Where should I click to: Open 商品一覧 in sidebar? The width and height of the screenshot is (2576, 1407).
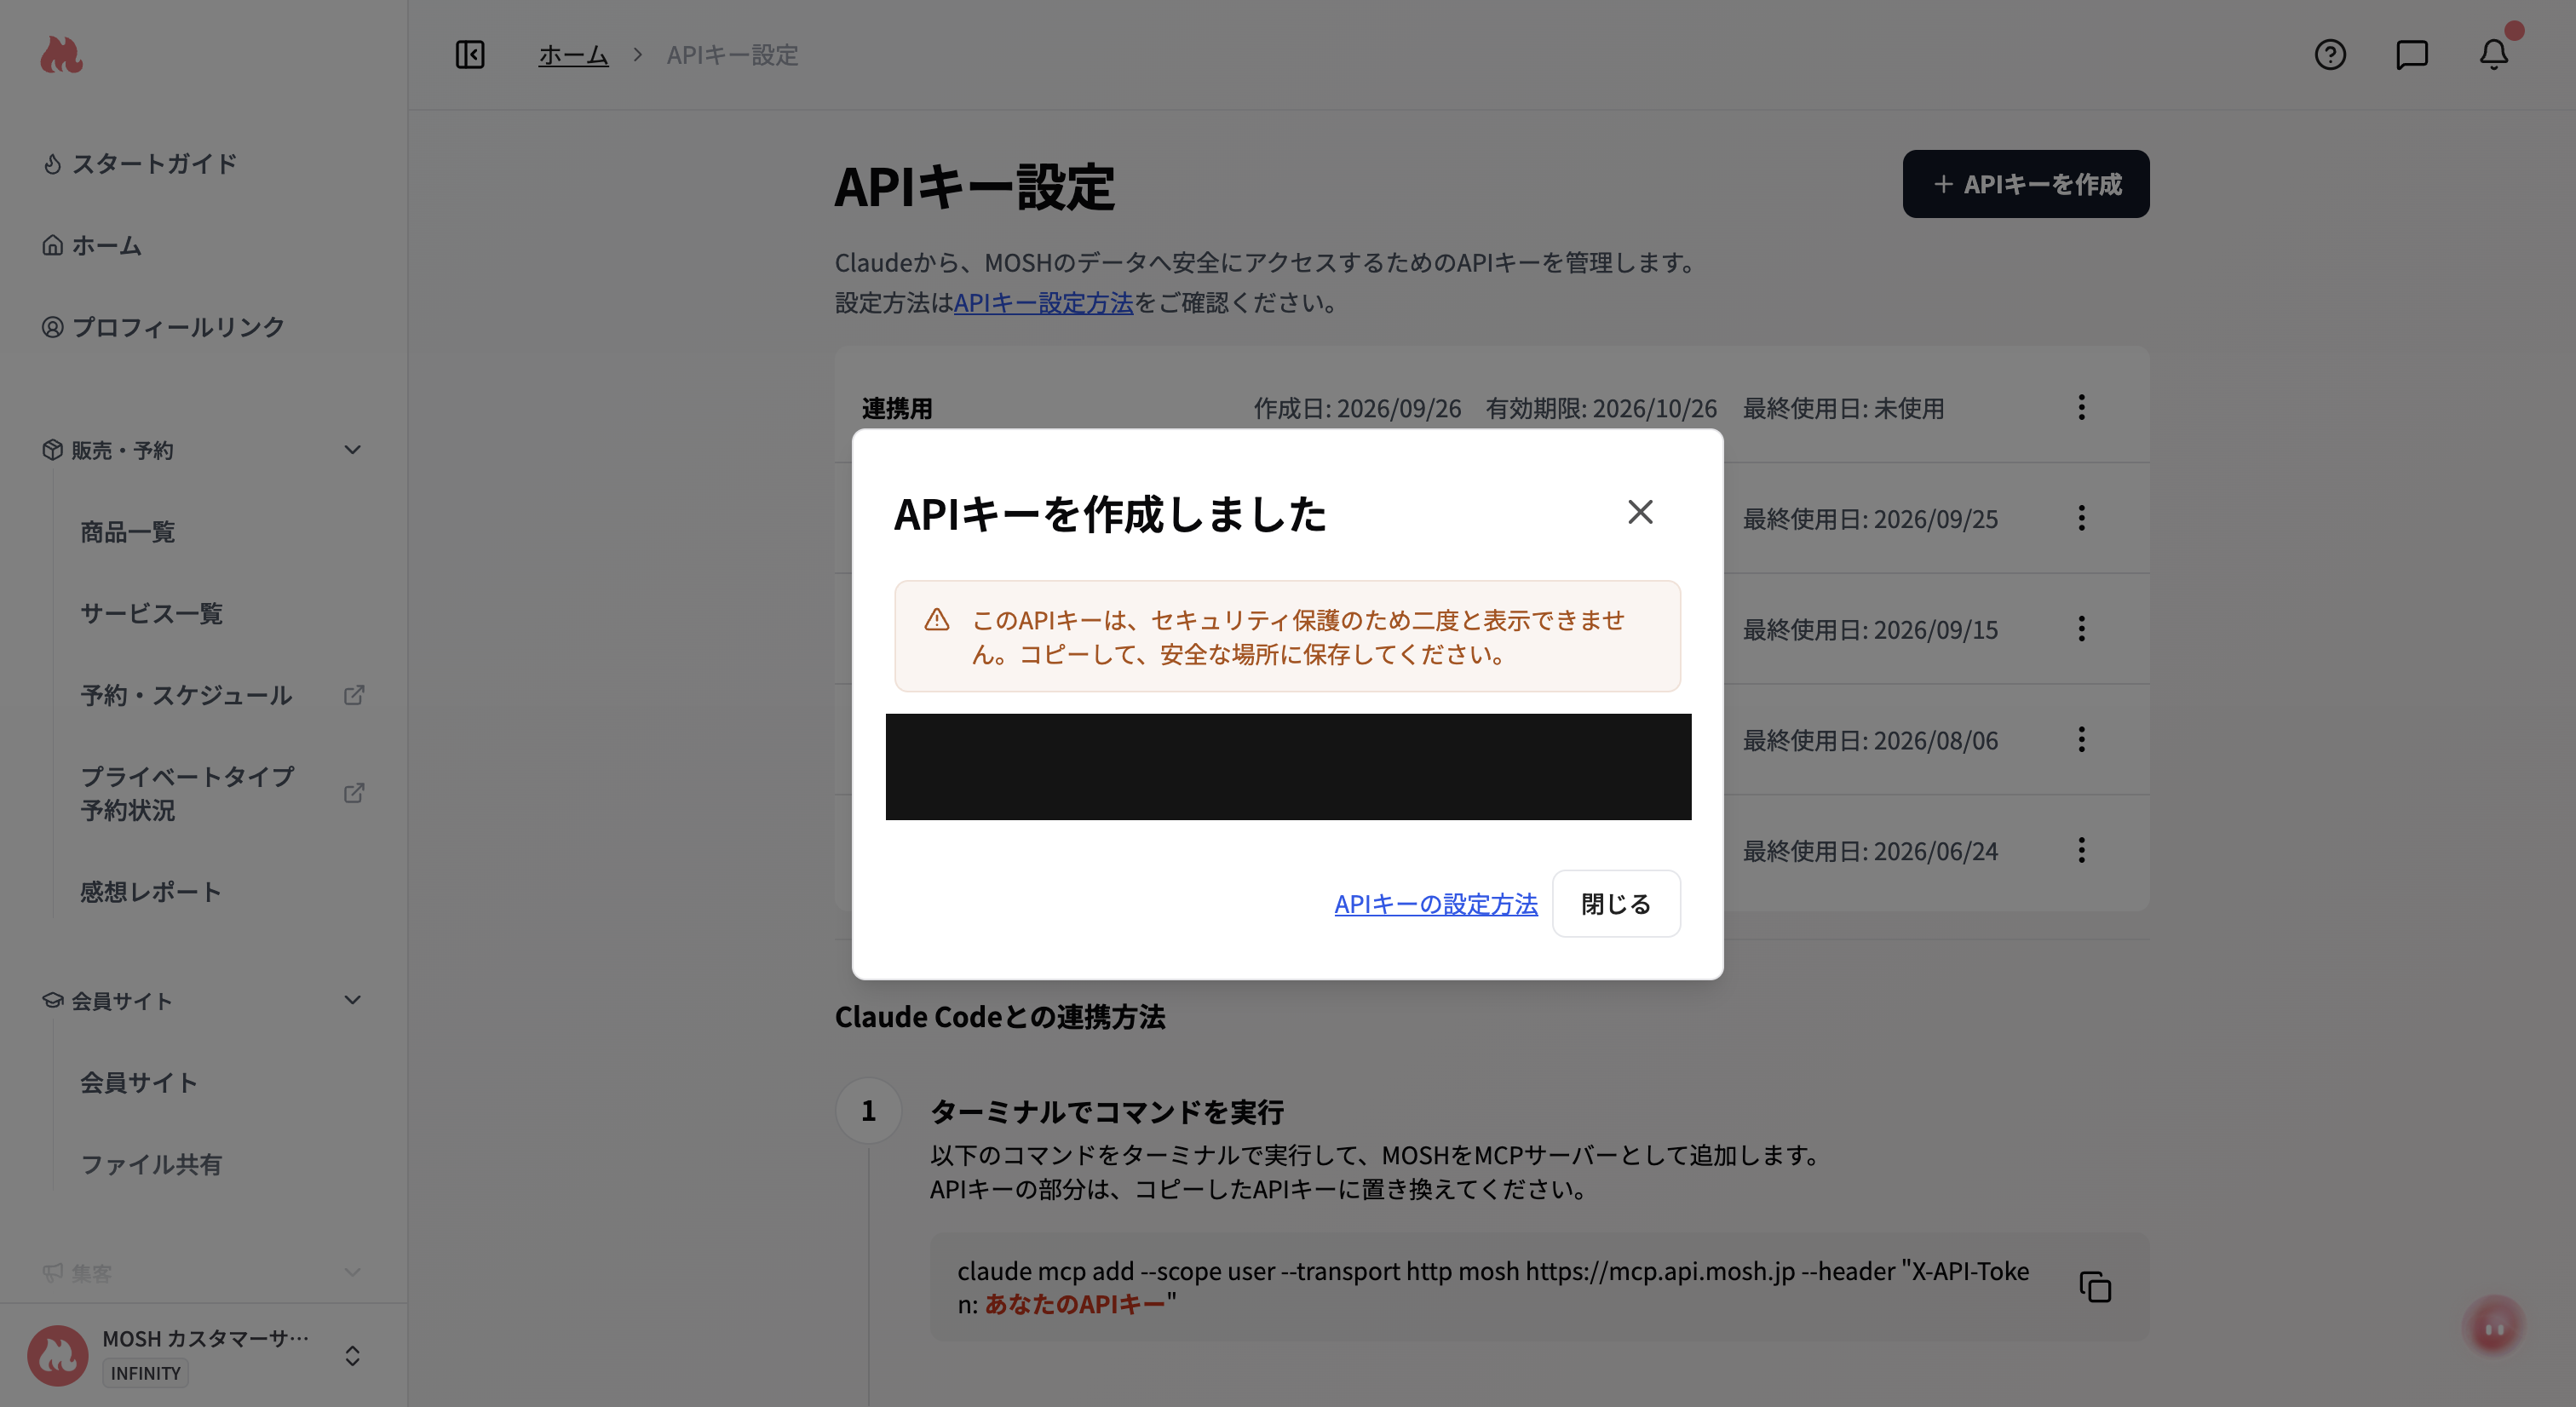click(128, 532)
